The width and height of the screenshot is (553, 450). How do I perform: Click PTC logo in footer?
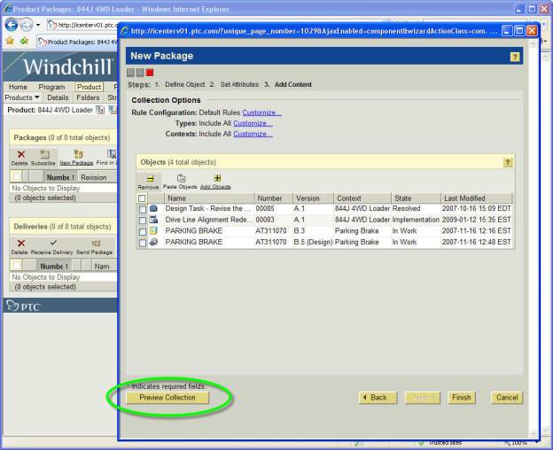(23, 306)
